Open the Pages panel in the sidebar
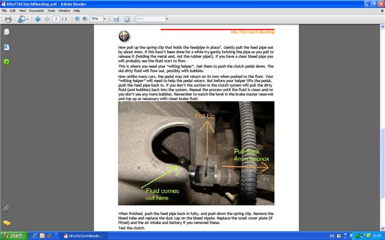Image resolution: width=385 pixels, height=240 pixels. [x=6, y=34]
